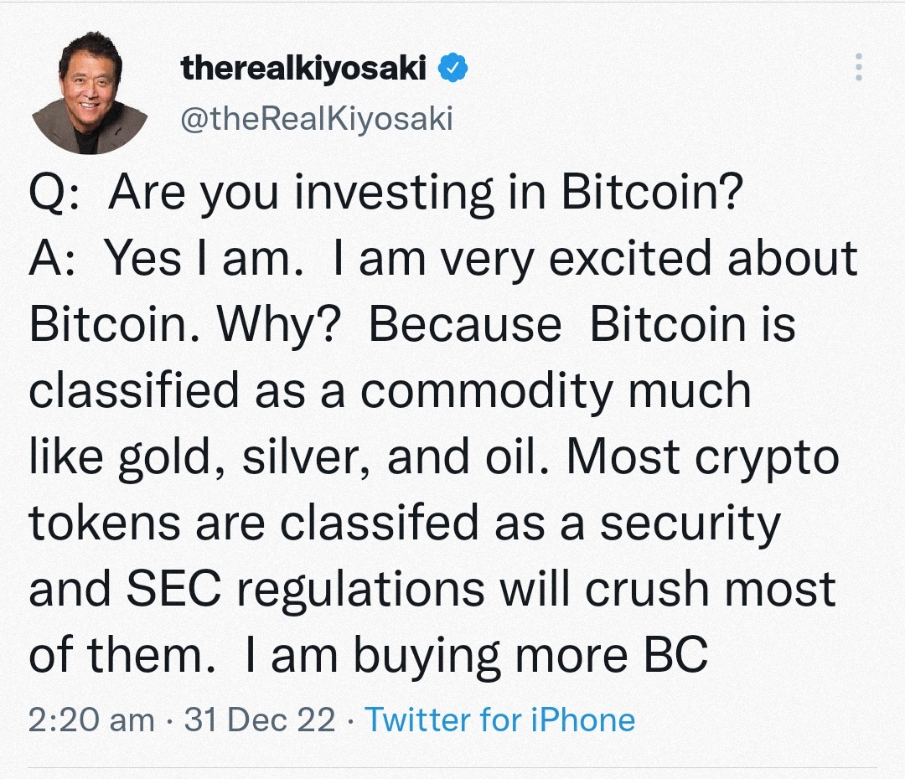Click the word "commodity" in the tweet
This screenshot has width=905, height=779.
pyautogui.click(x=553, y=391)
